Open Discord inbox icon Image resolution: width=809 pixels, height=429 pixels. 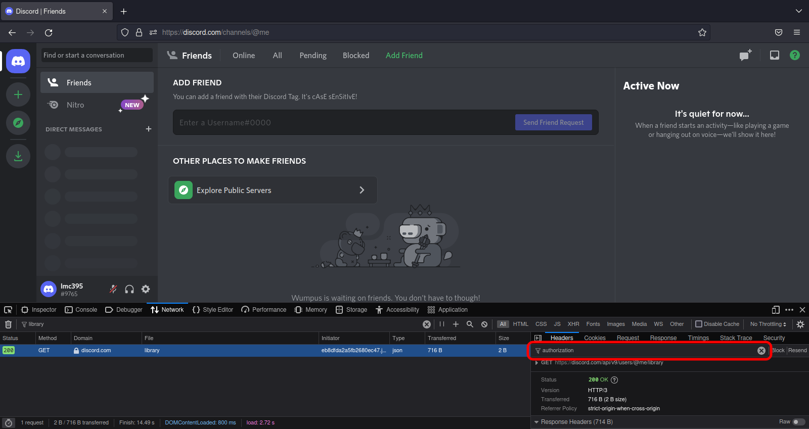click(x=775, y=55)
